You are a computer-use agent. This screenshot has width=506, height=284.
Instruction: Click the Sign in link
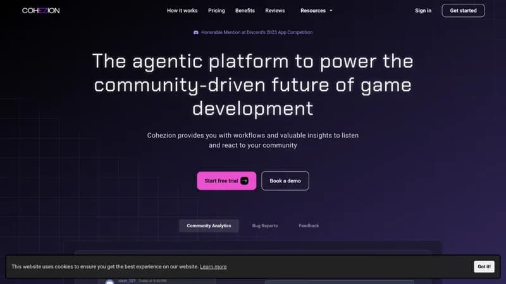[x=423, y=11]
